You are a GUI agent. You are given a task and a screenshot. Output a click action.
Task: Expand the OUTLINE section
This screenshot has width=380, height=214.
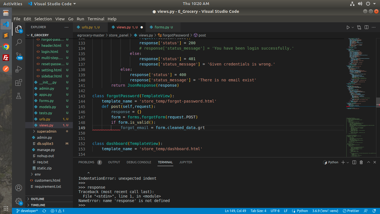(38, 199)
